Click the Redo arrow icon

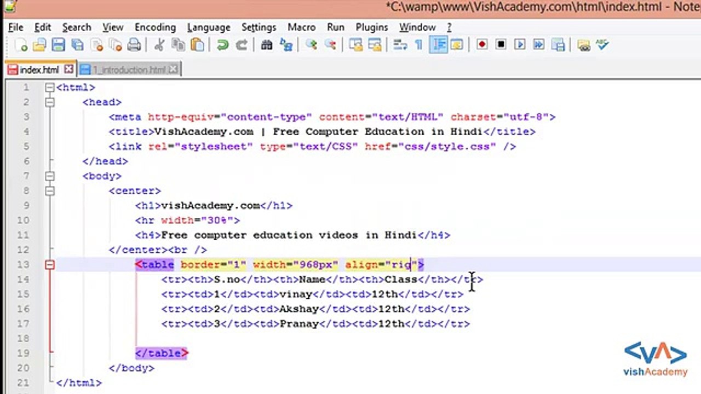[x=242, y=45]
